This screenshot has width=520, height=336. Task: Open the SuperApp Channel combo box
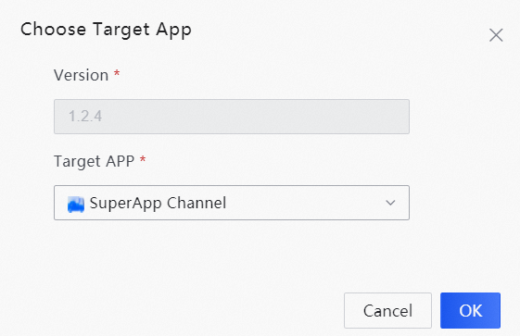(232, 203)
